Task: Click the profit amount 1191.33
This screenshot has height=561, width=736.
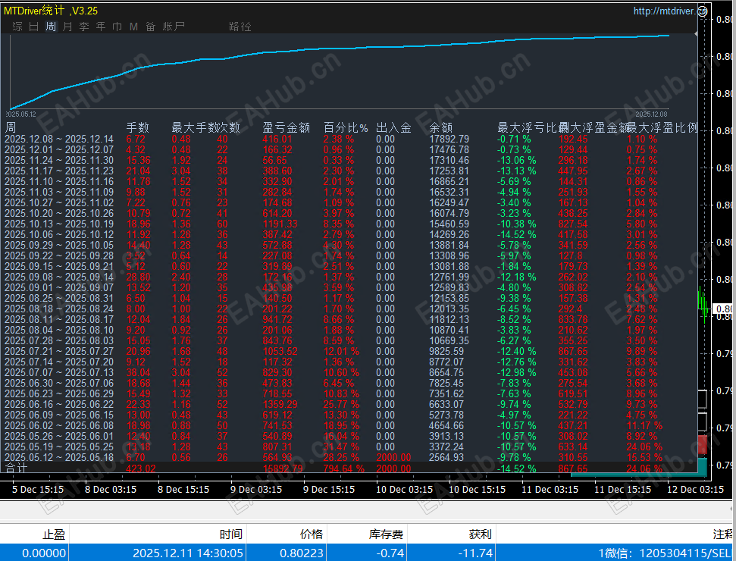Action: (280, 224)
